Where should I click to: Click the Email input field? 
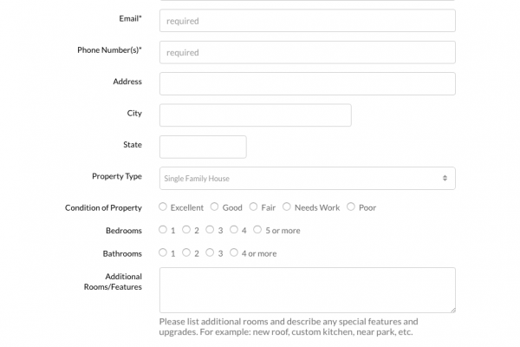[x=308, y=21]
